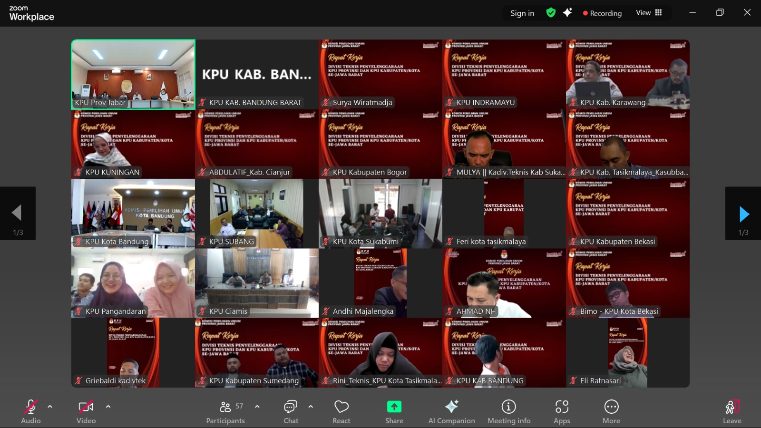The width and height of the screenshot is (761, 428).
Task: Click the React heart icon
Action: (341, 407)
